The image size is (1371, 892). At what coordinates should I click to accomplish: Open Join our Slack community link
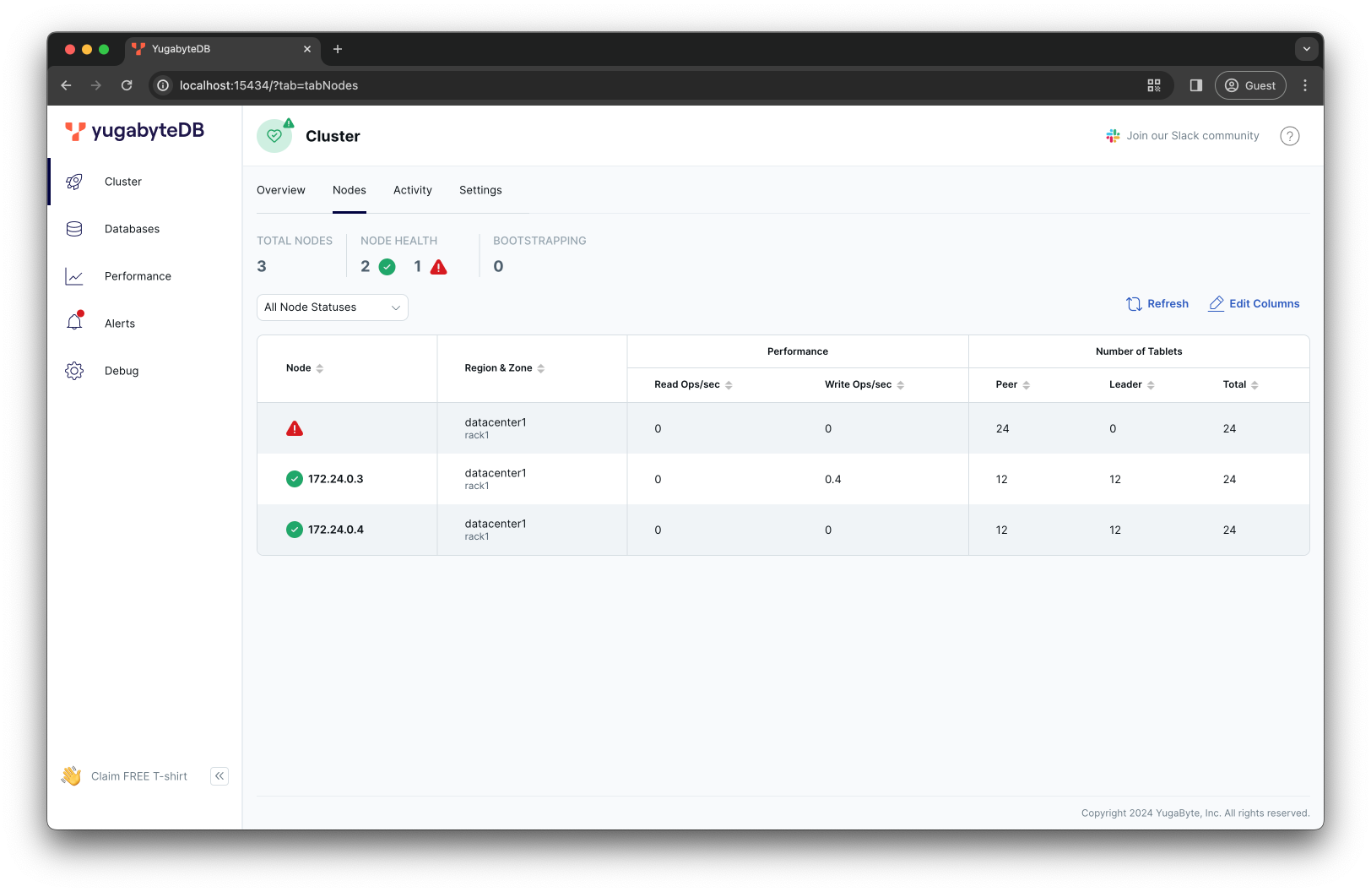click(x=1183, y=136)
